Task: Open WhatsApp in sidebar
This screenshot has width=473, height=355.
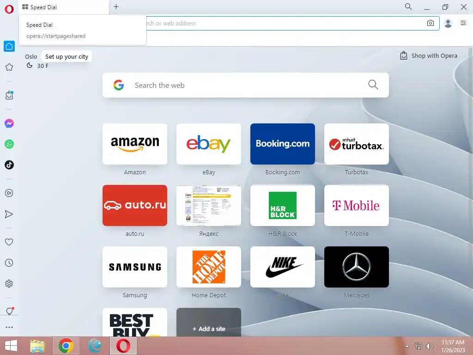Action: point(9,144)
